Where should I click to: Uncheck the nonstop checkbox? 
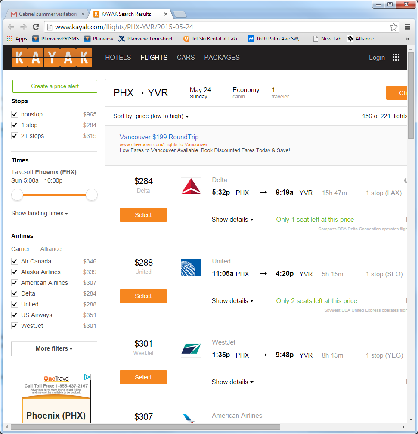15,115
